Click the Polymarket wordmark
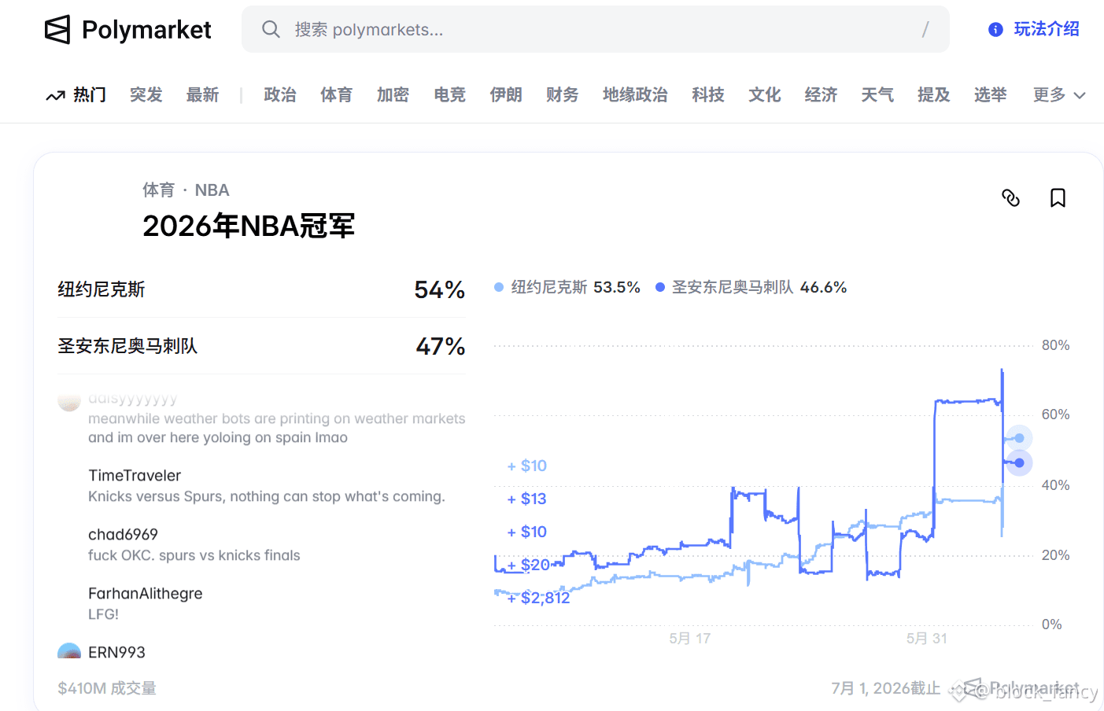1104x711 pixels. tap(146, 30)
